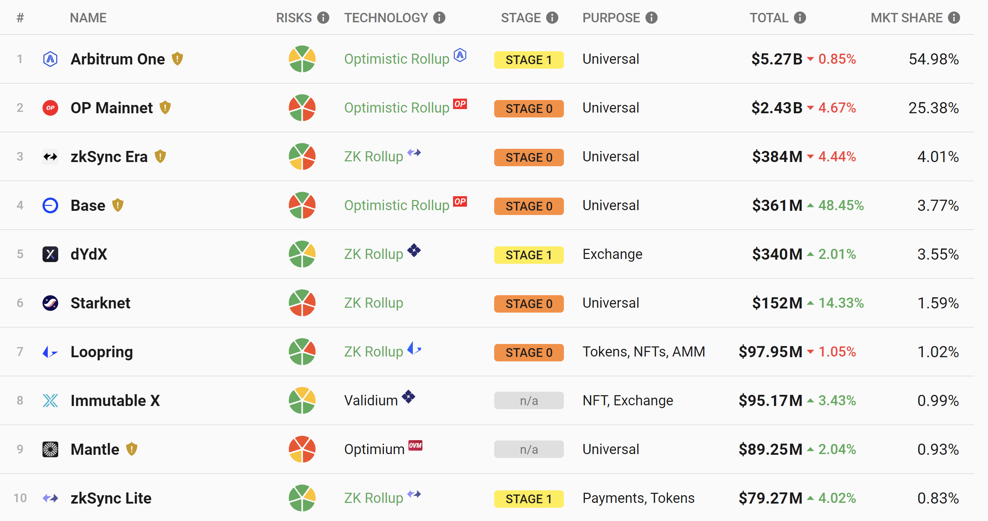Click the risk pie chart for OP Mainnet

pos(302,108)
